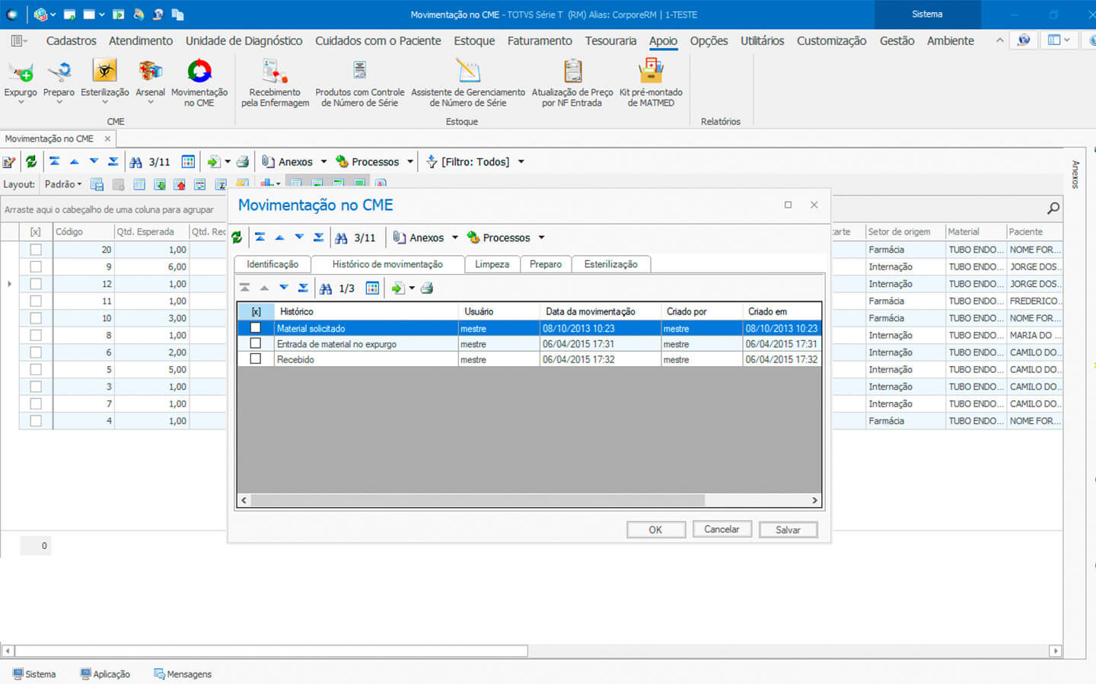Click the print icon in the history toolbar

[427, 288]
